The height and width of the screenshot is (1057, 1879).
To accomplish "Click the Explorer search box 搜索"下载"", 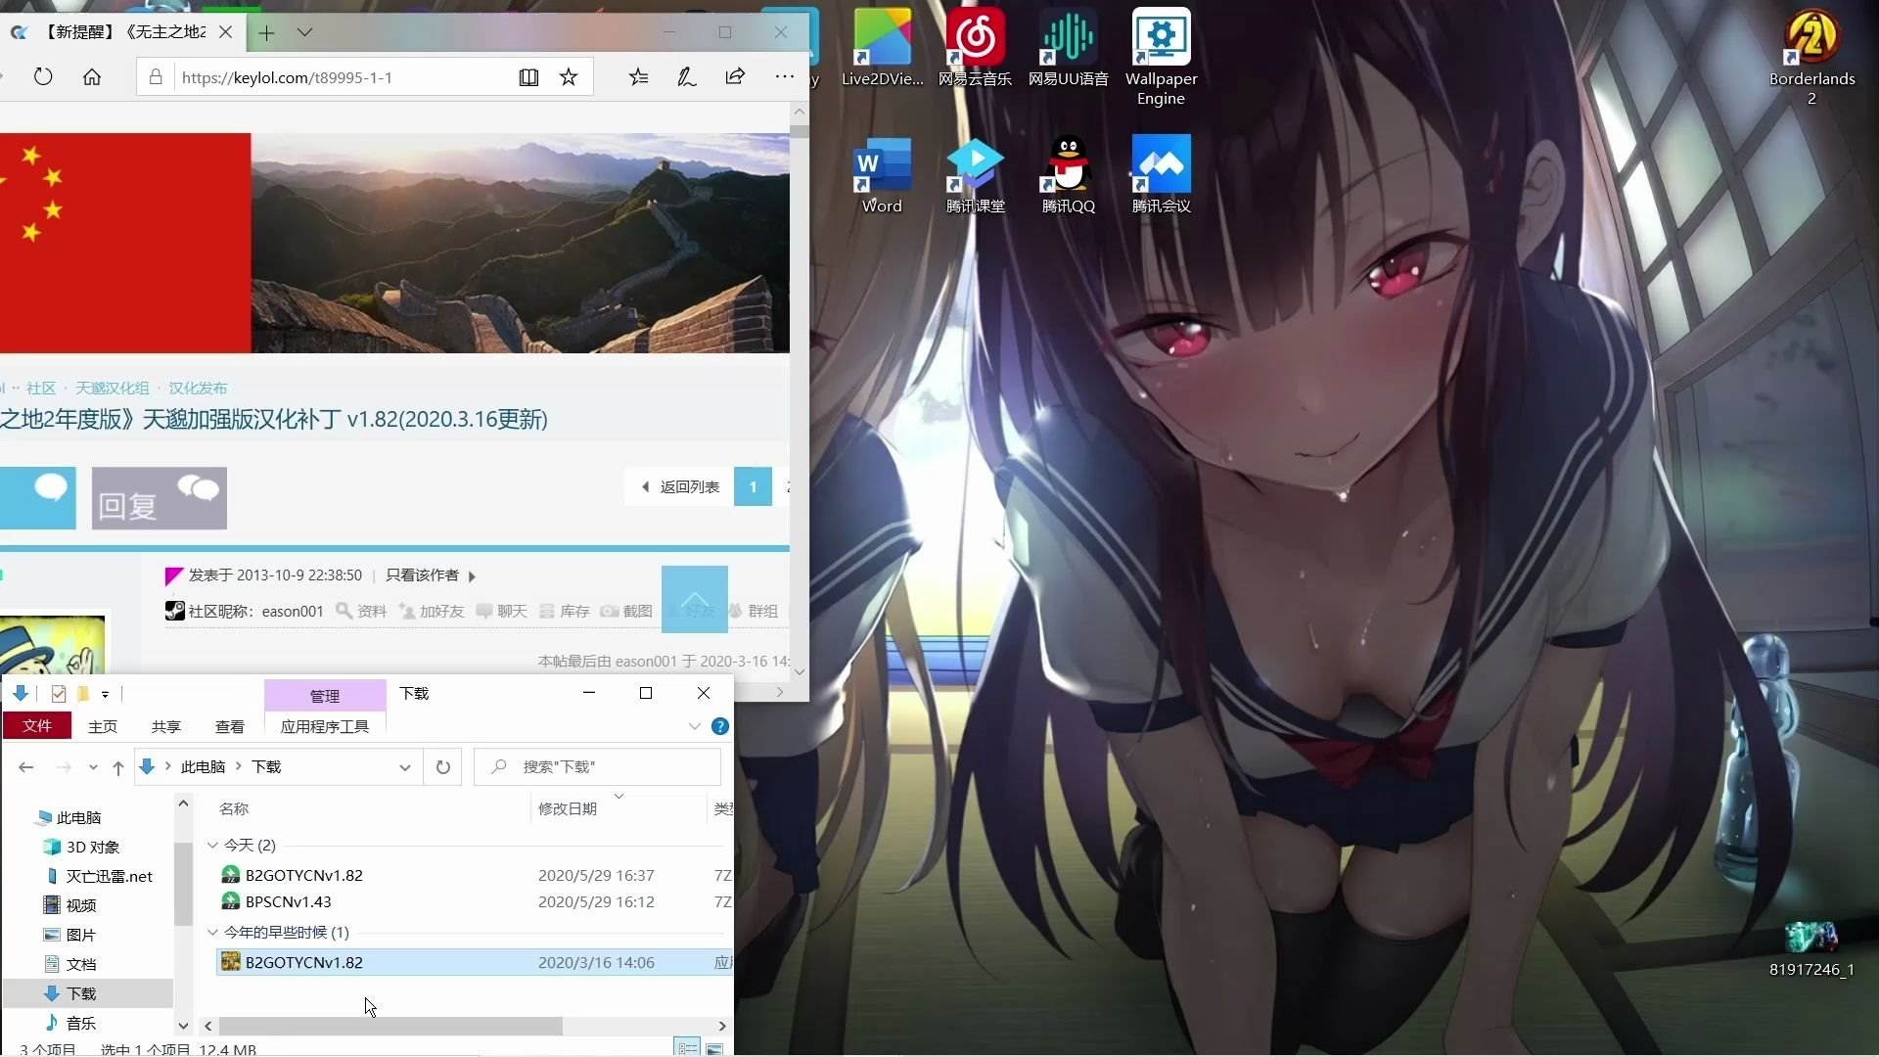I will [598, 767].
